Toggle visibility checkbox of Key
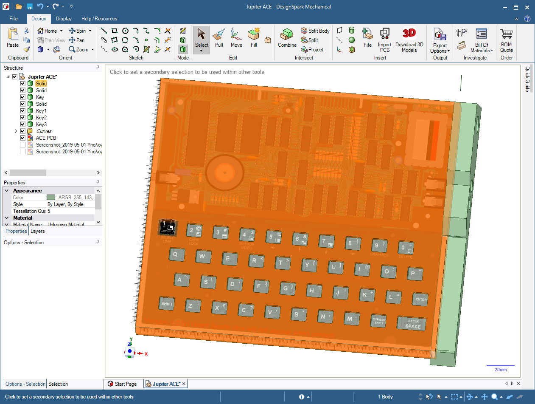Viewport: 535px width, 404px height. click(23, 97)
